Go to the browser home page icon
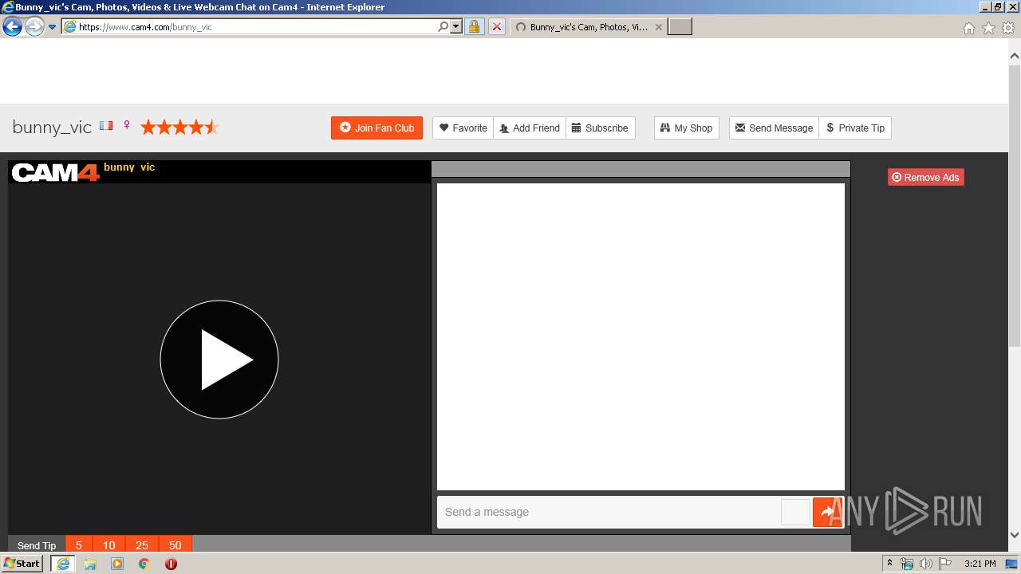Screen dimensions: 1021x574 [969, 28]
